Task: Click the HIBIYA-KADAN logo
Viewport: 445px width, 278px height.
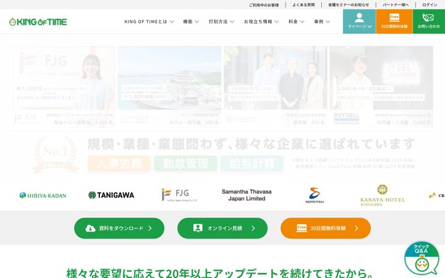Action: point(43,195)
